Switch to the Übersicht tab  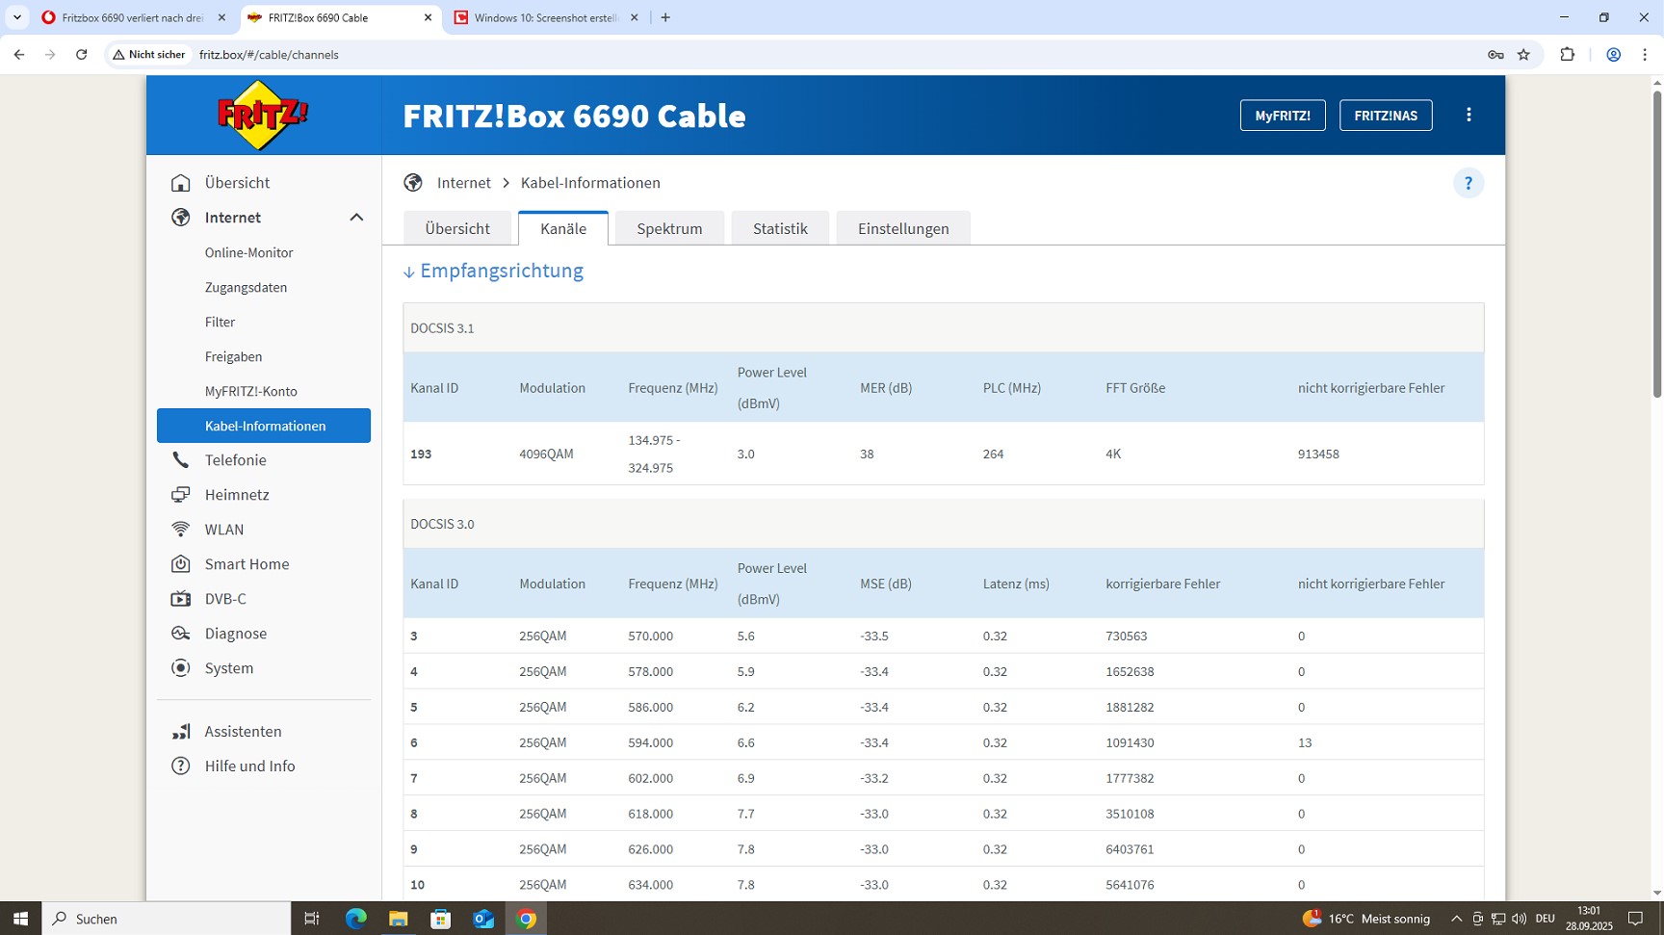tap(457, 228)
